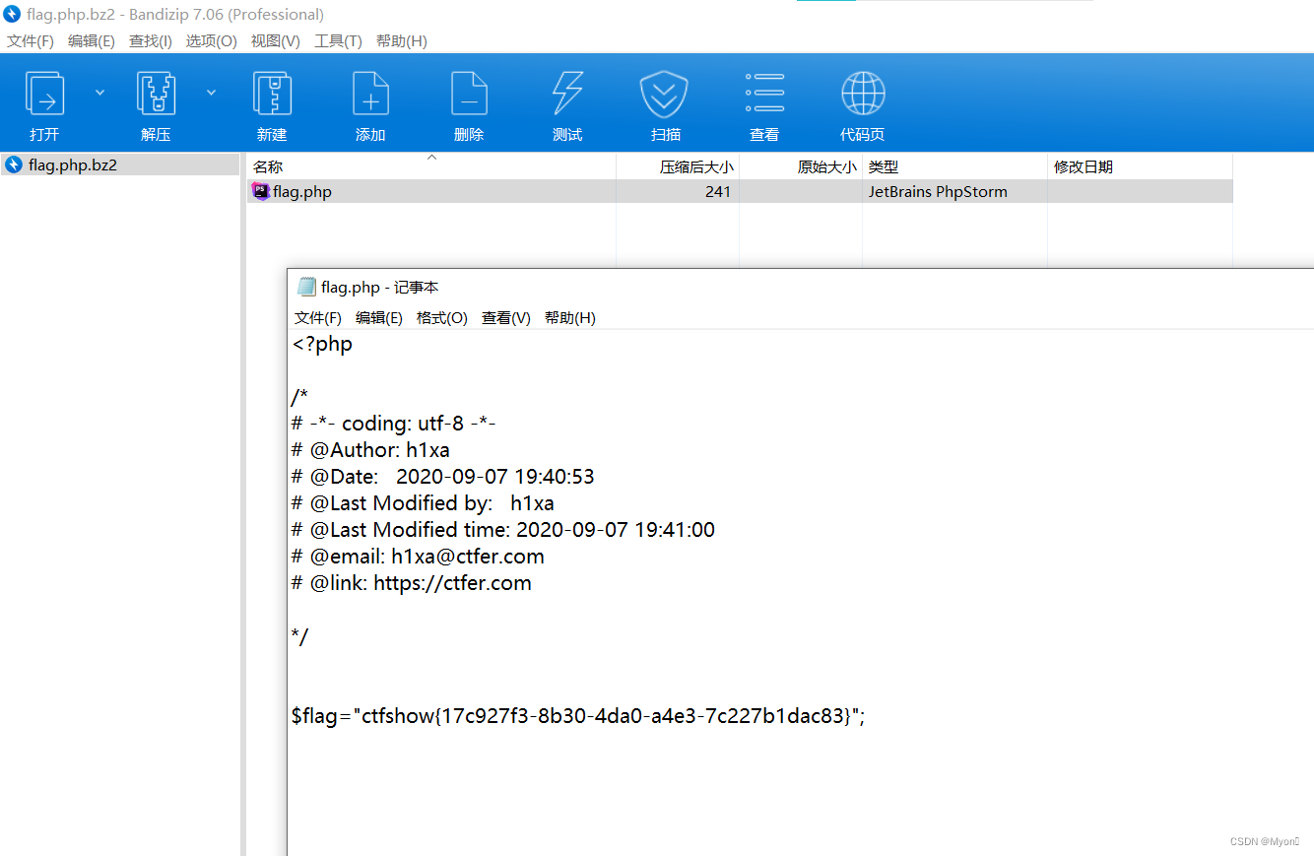Viewport: 1314px width, 856px height.
Task: Open the 格式(O) menu in Notepad
Action: click(x=441, y=317)
